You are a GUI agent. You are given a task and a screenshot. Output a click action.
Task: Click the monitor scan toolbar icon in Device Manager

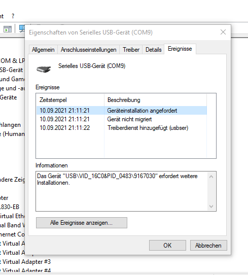coord(22,29)
